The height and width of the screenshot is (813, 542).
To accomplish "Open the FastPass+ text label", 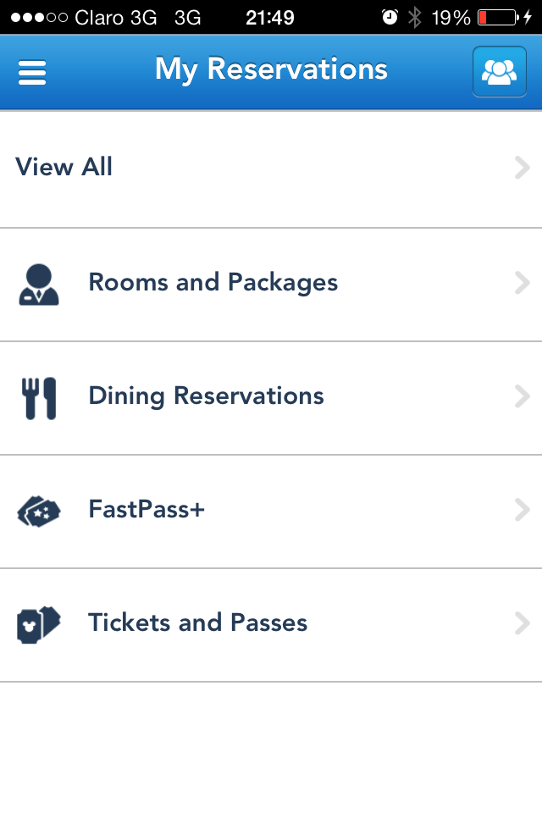I will point(147,509).
